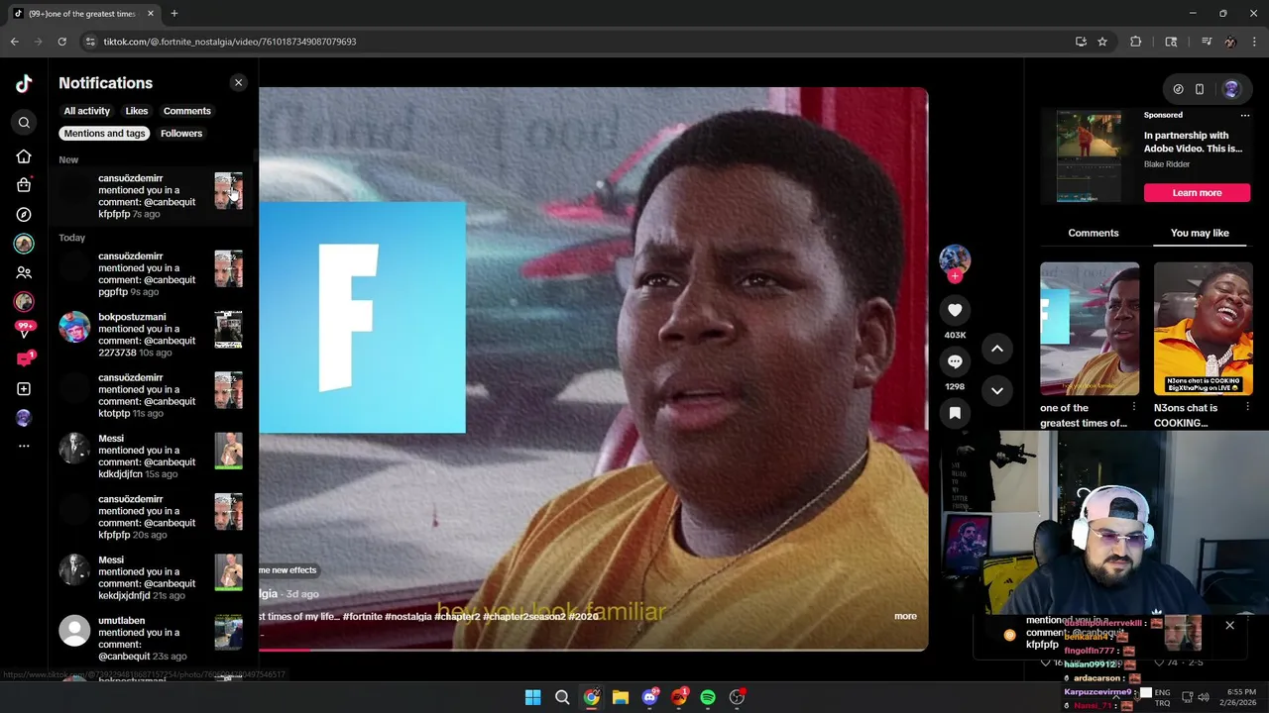Bookmark this page with the star icon
The width and height of the screenshot is (1269, 713).
(x=1102, y=42)
